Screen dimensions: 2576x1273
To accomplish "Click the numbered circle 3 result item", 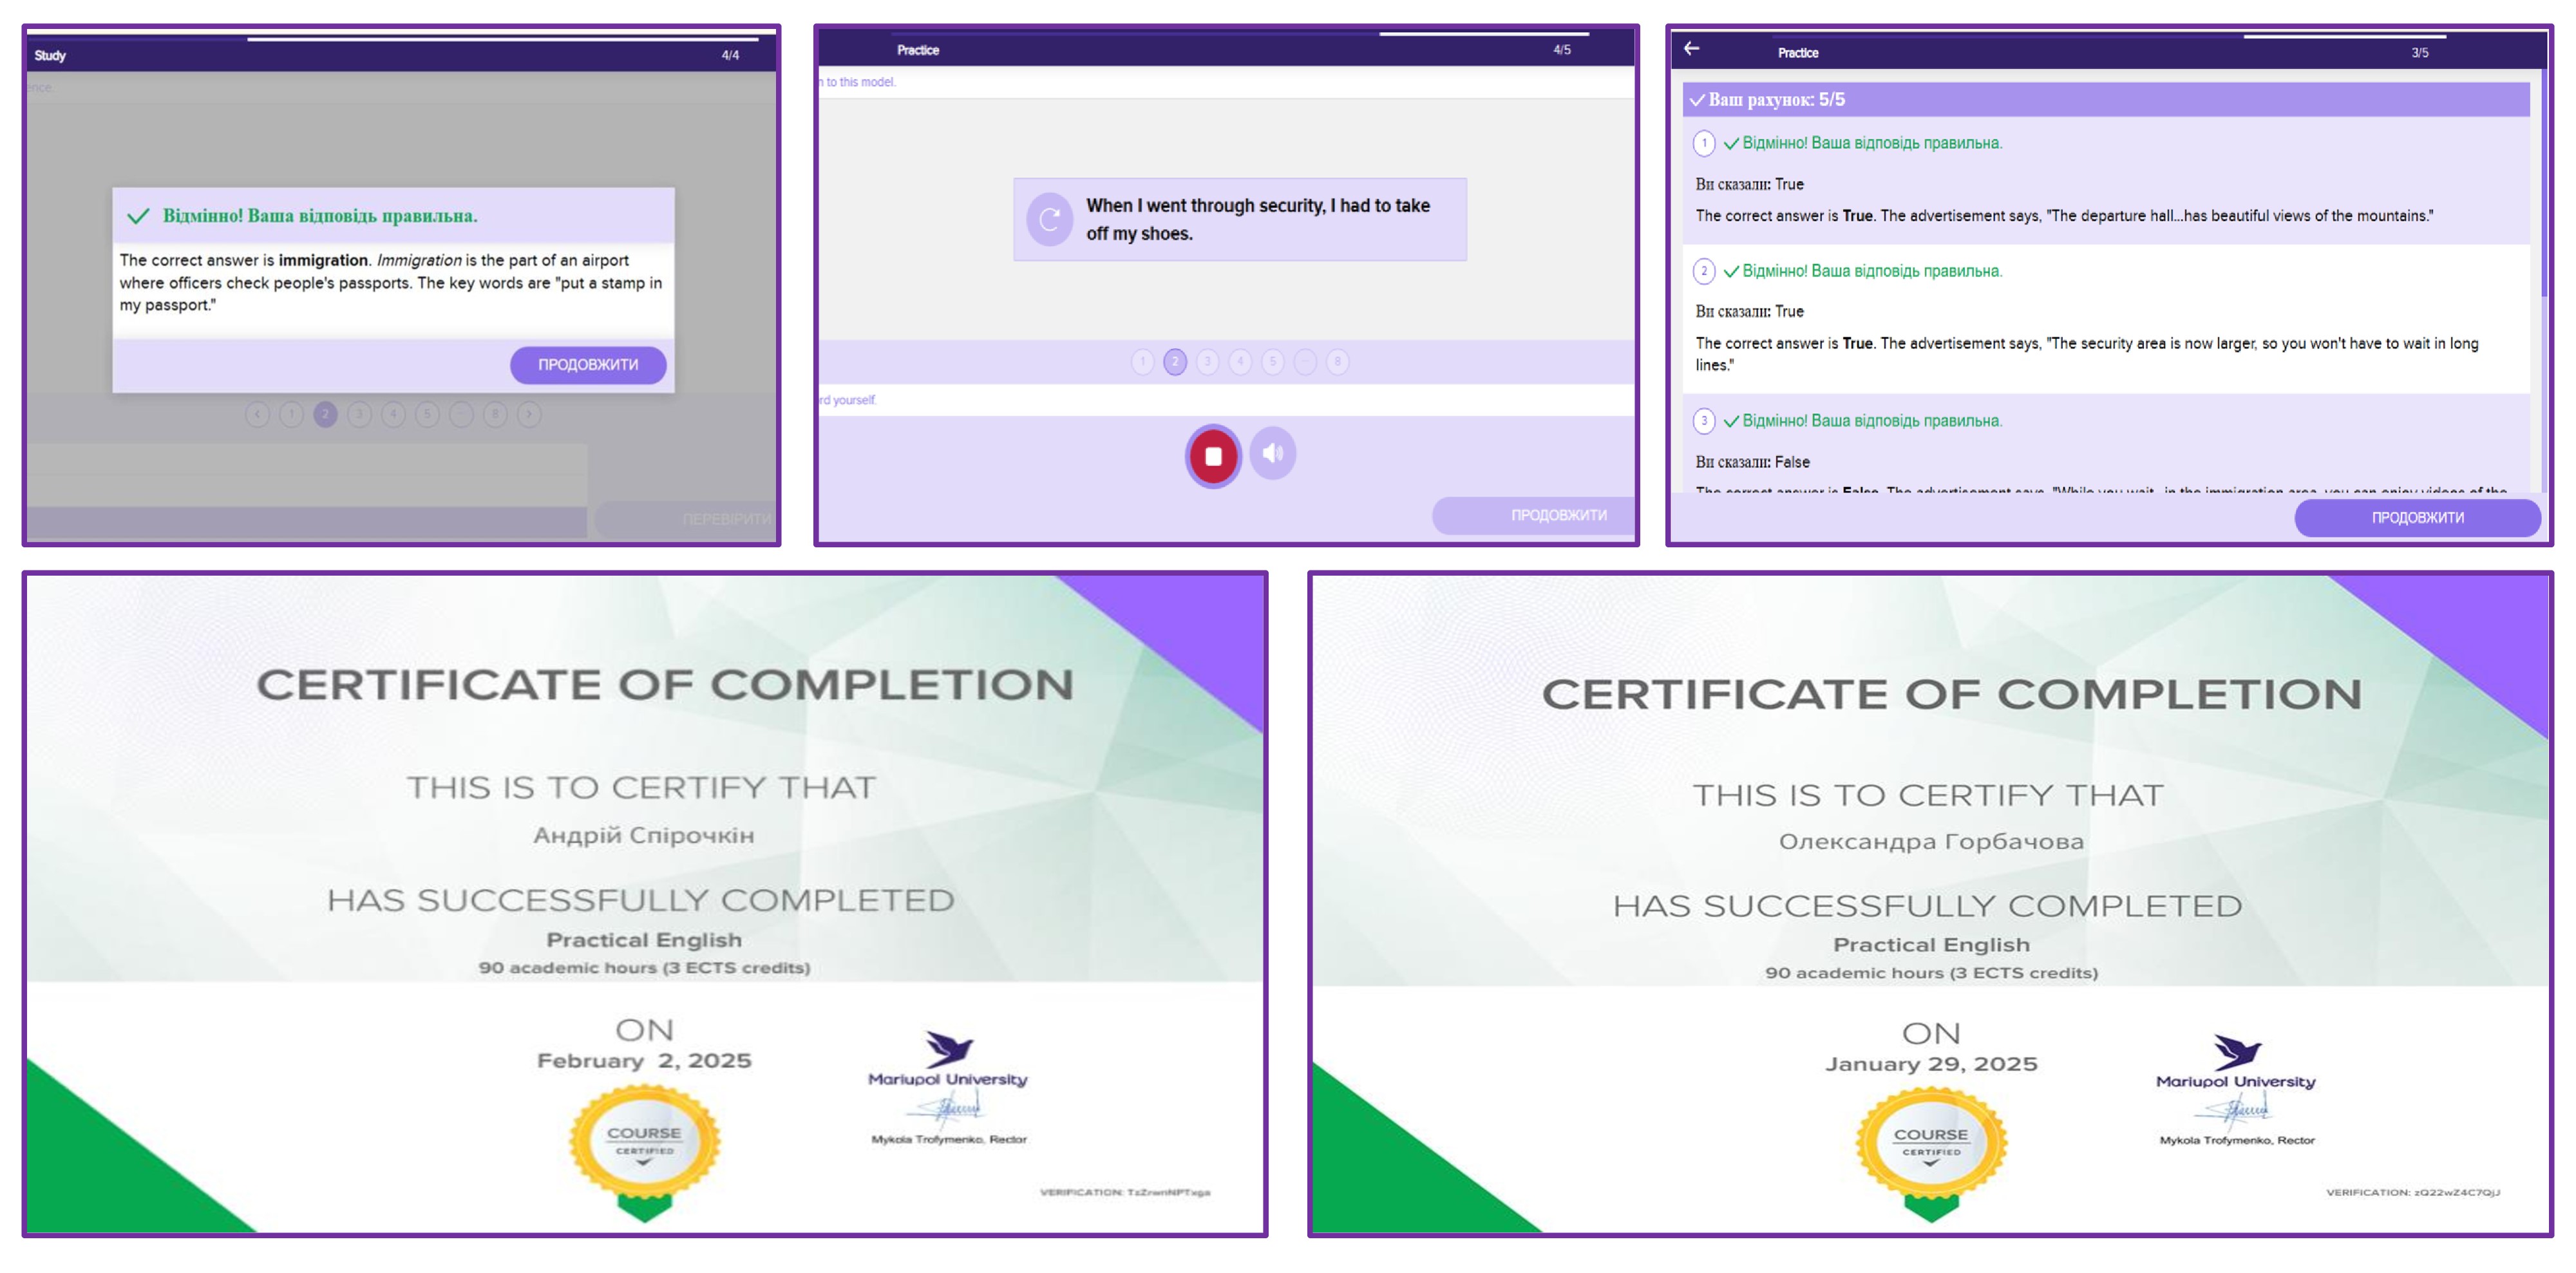I will (1704, 421).
